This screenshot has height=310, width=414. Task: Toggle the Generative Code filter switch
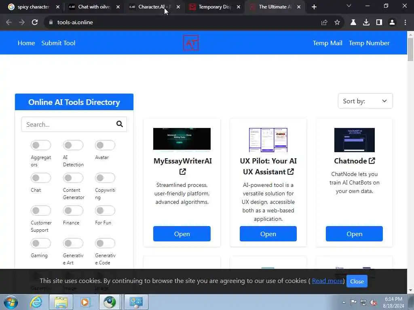(x=105, y=243)
